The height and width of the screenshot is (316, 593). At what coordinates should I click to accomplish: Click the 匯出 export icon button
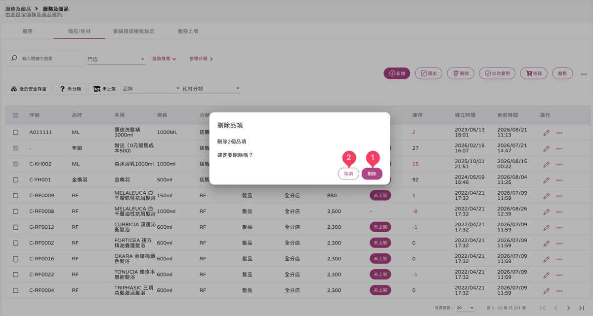(428, 73)
